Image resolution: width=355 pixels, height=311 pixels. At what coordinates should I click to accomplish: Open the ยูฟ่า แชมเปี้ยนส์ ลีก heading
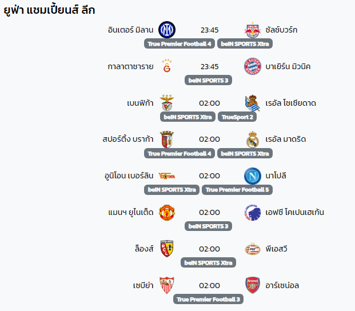point(50,10)
